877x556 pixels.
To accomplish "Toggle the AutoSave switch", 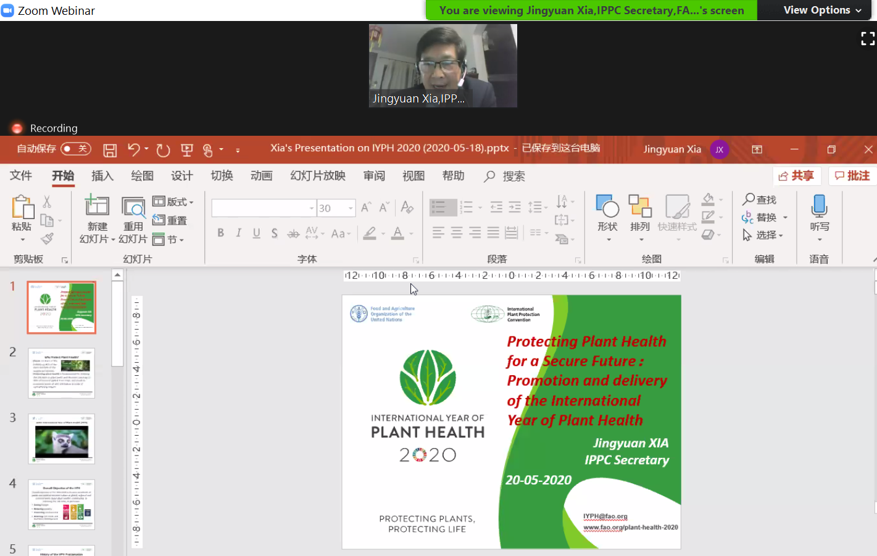I will coord(76,149).
